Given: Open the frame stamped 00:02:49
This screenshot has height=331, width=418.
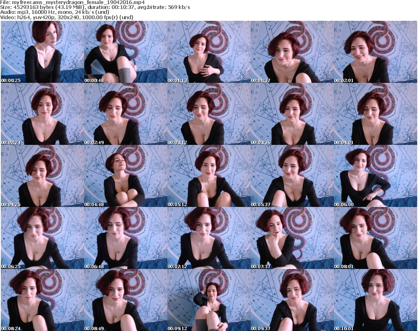Looking at the screenshot, I should pos(126,114).
